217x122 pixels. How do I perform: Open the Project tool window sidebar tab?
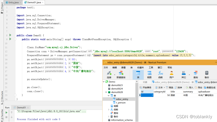click(2, 8)
